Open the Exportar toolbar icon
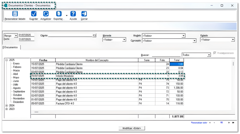The width and height of the screenshot is (240, 134). pos(59,14)
